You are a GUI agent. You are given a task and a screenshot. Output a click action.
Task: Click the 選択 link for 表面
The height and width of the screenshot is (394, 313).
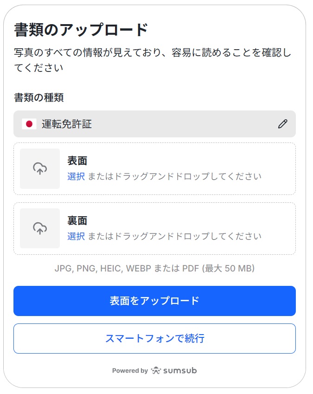(76, 176)
